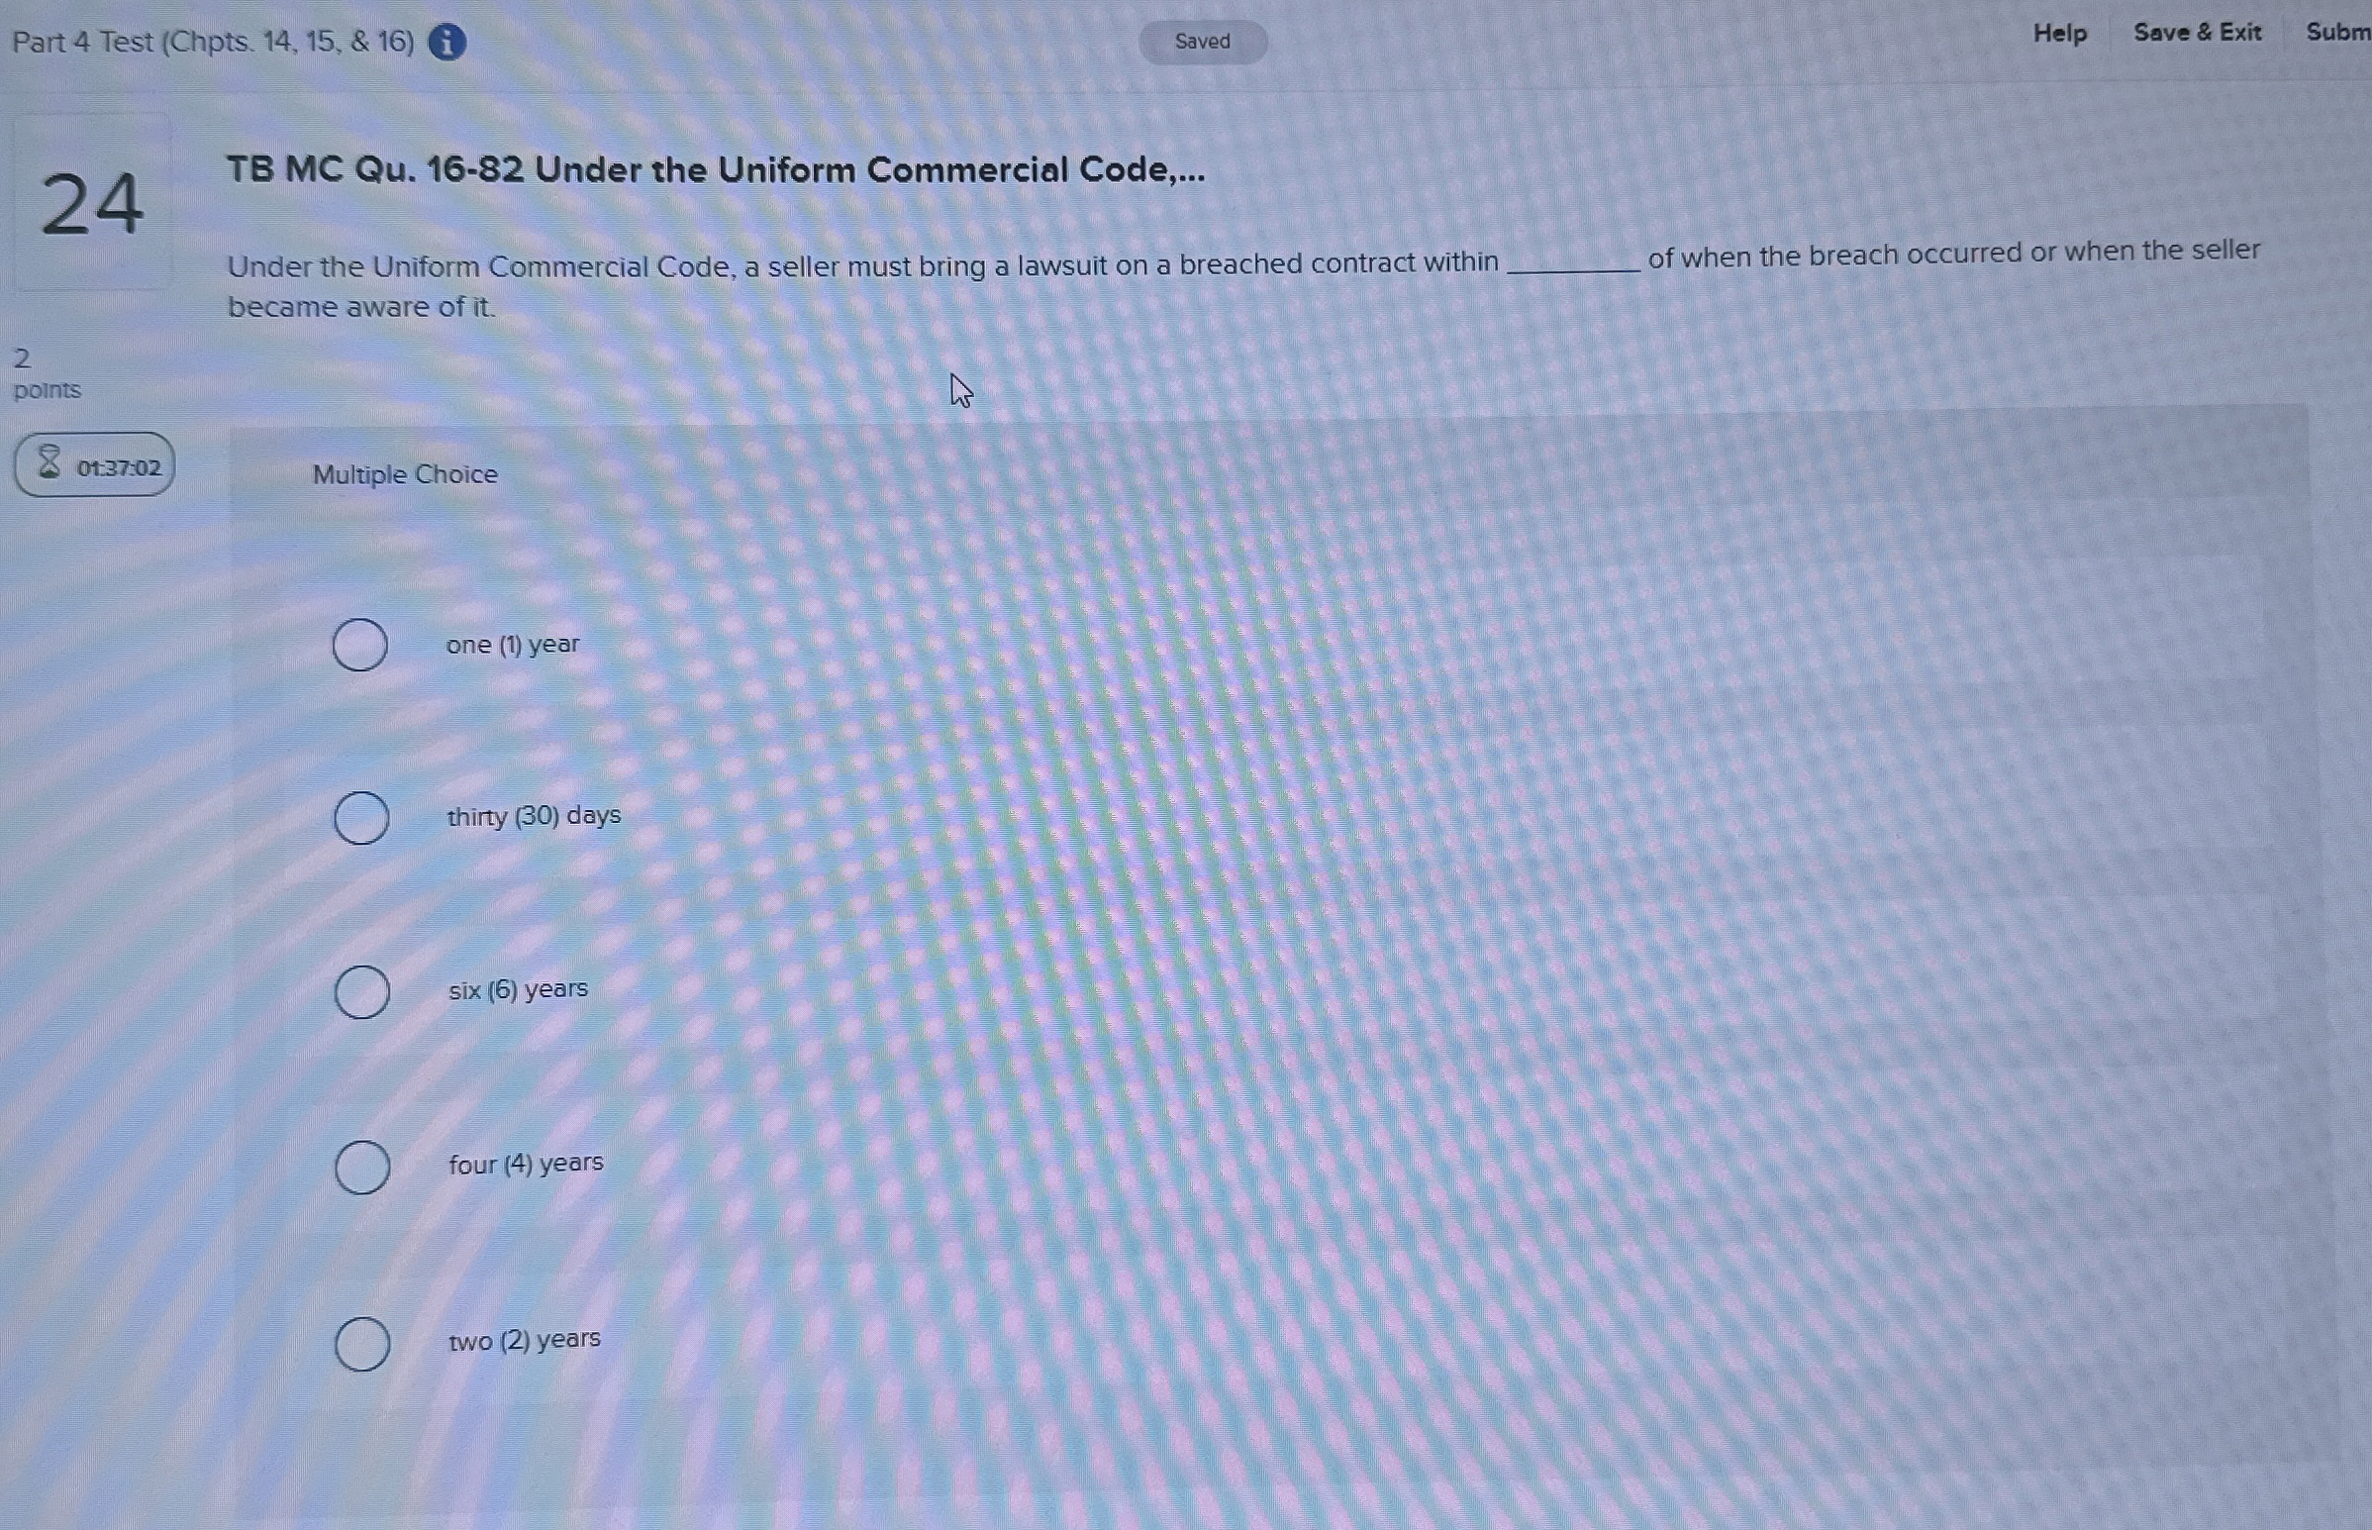Click the hourglass timer icon

[x=49, y=463]
